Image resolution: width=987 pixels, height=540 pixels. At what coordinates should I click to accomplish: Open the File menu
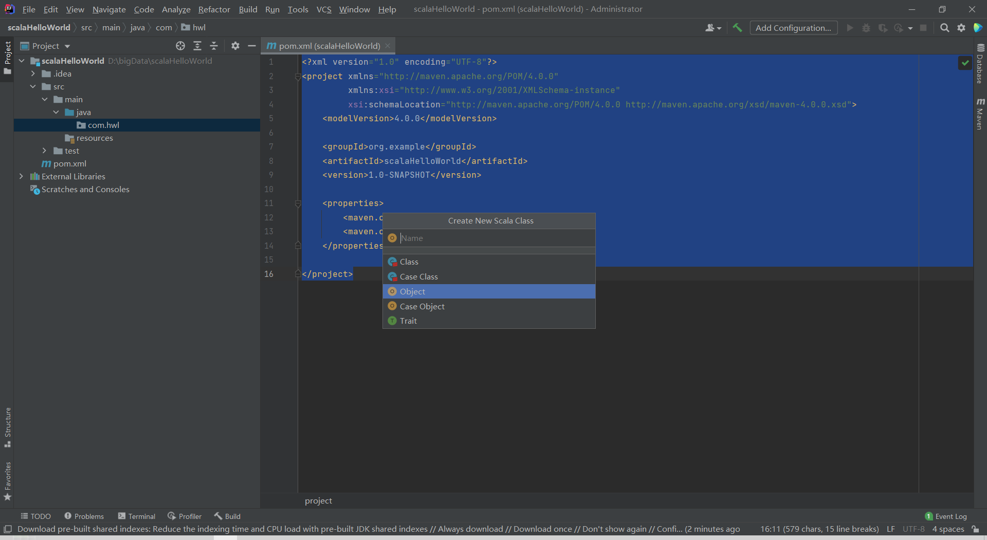(x=29, y=9)
